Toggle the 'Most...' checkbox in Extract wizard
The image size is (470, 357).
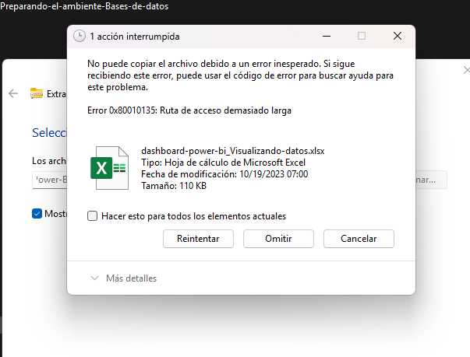coord(37,213)
